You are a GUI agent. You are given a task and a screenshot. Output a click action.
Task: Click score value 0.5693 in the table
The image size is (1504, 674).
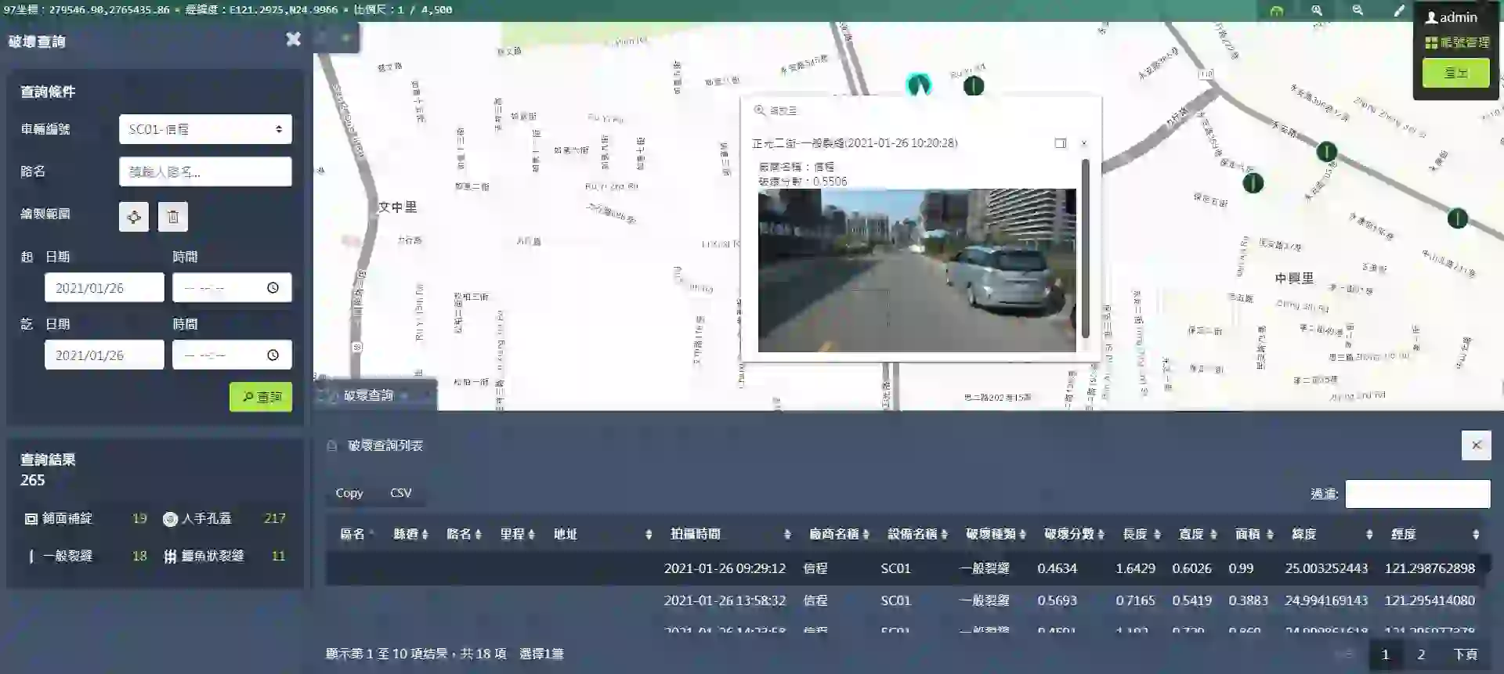point(1057,601)
